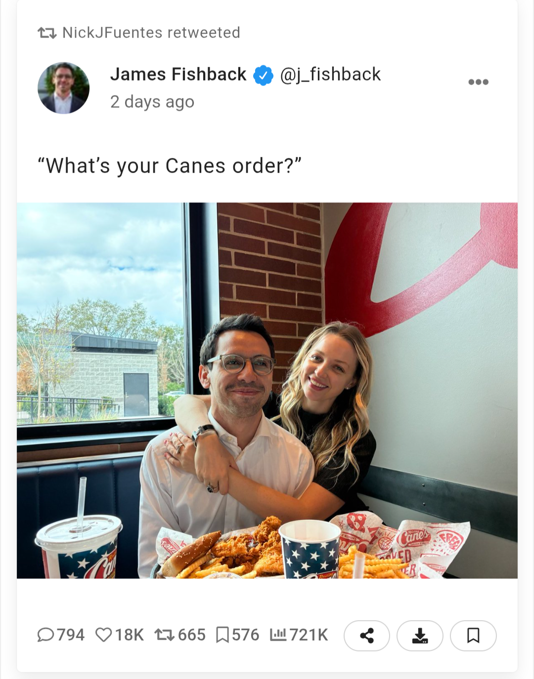Retweet using the 665 retweet icon
Viewport: 534px width, 679px height.
point(164,634)
